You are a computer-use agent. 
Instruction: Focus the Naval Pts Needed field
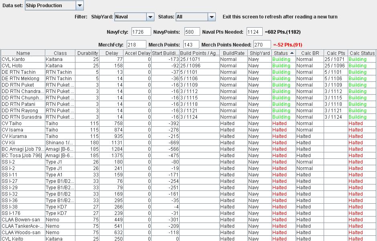tap(254, 32)
